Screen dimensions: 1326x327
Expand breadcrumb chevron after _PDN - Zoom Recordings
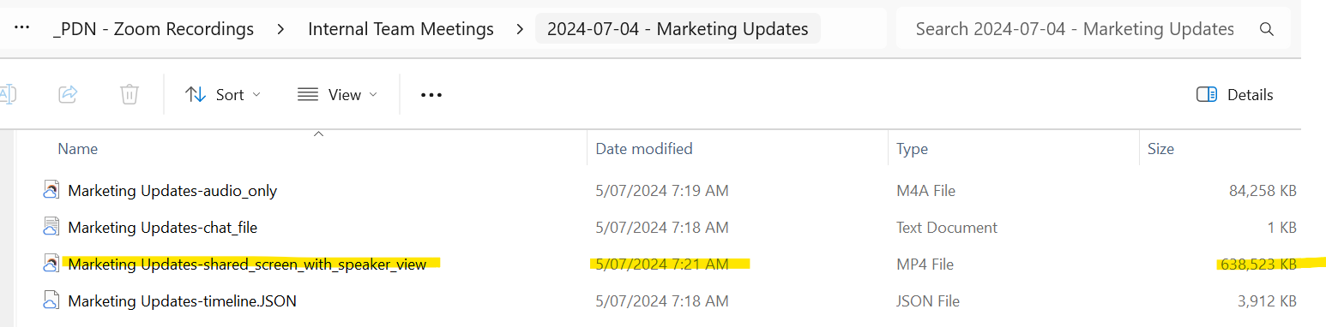pyautogui.click(x=280, y=29)
